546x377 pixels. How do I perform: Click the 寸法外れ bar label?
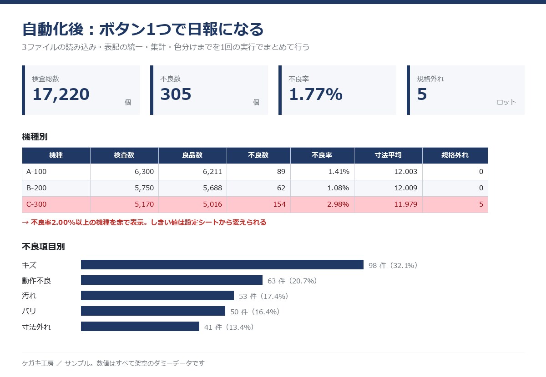coord(36,327)
